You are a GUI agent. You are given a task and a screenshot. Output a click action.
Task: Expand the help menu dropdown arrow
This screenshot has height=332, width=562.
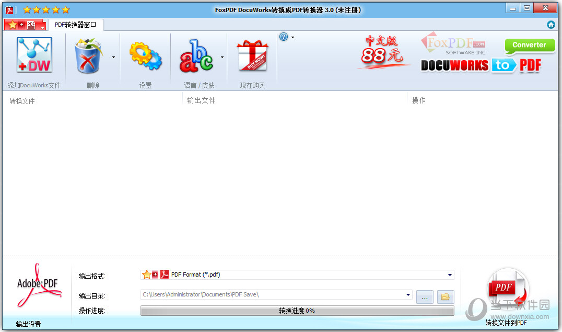(293, 37)
